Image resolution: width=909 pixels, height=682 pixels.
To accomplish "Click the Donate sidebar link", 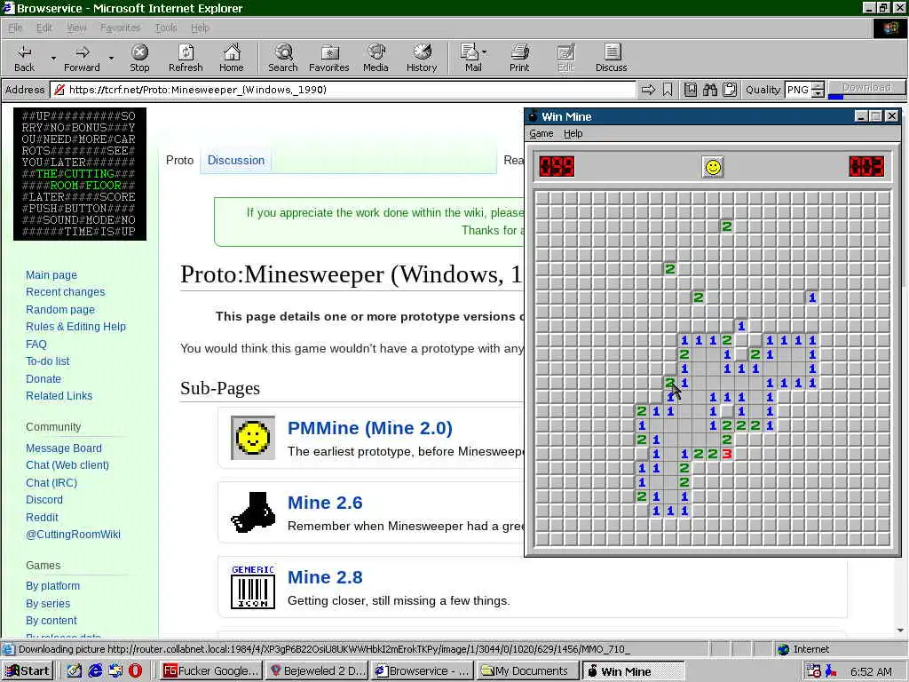I will pyautogui.click(x=43, y=378).
